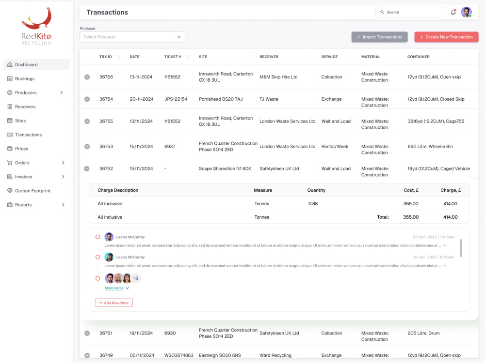The height and width of the screenshot is (363, 485).
Task: Collapse transaction 36752 details
Action: click(x=87, y=168)
